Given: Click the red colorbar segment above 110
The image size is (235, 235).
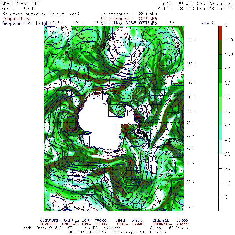Looking at the screenshot, I should coord(220,33).
